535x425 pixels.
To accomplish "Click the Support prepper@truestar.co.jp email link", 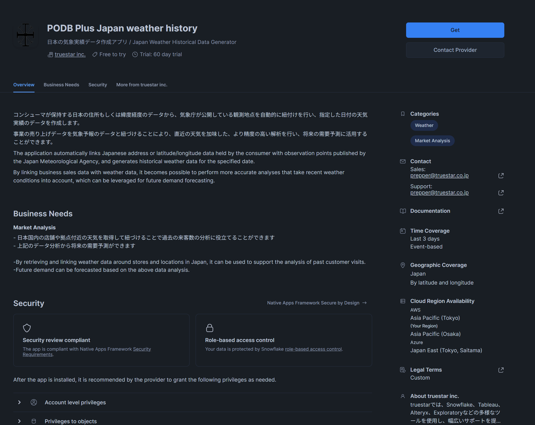I will (x=440, y=193).
